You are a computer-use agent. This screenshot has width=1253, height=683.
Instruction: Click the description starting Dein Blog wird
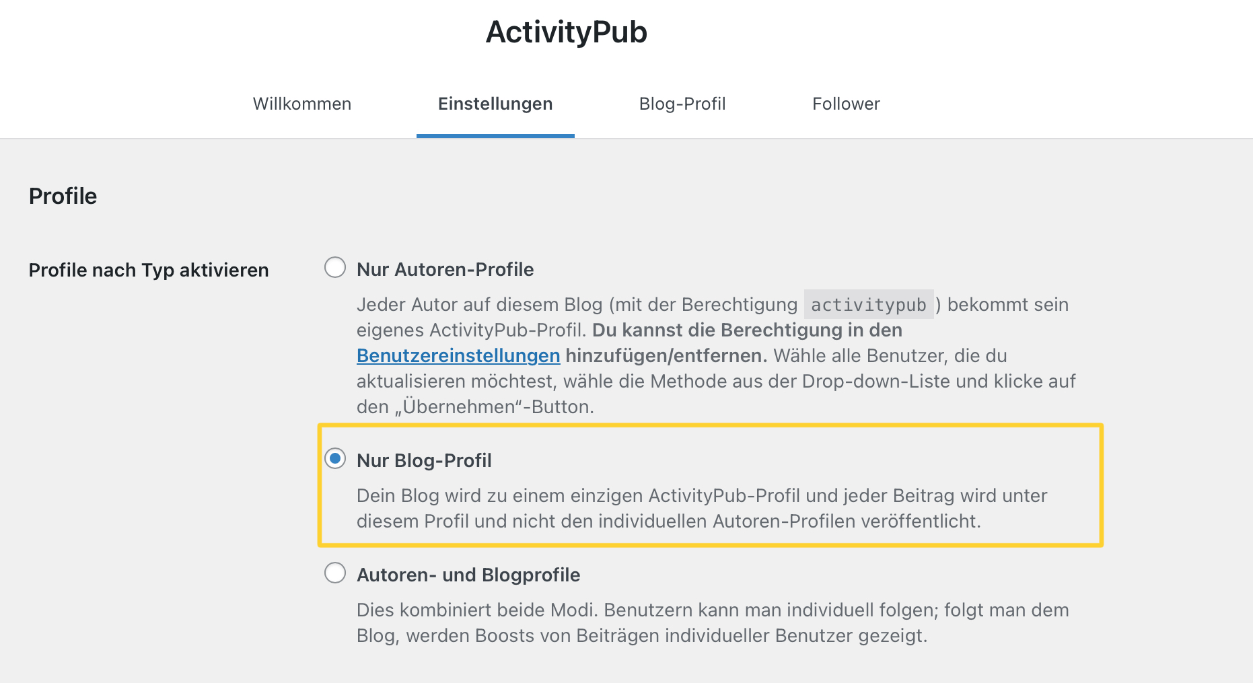(702, 508)
